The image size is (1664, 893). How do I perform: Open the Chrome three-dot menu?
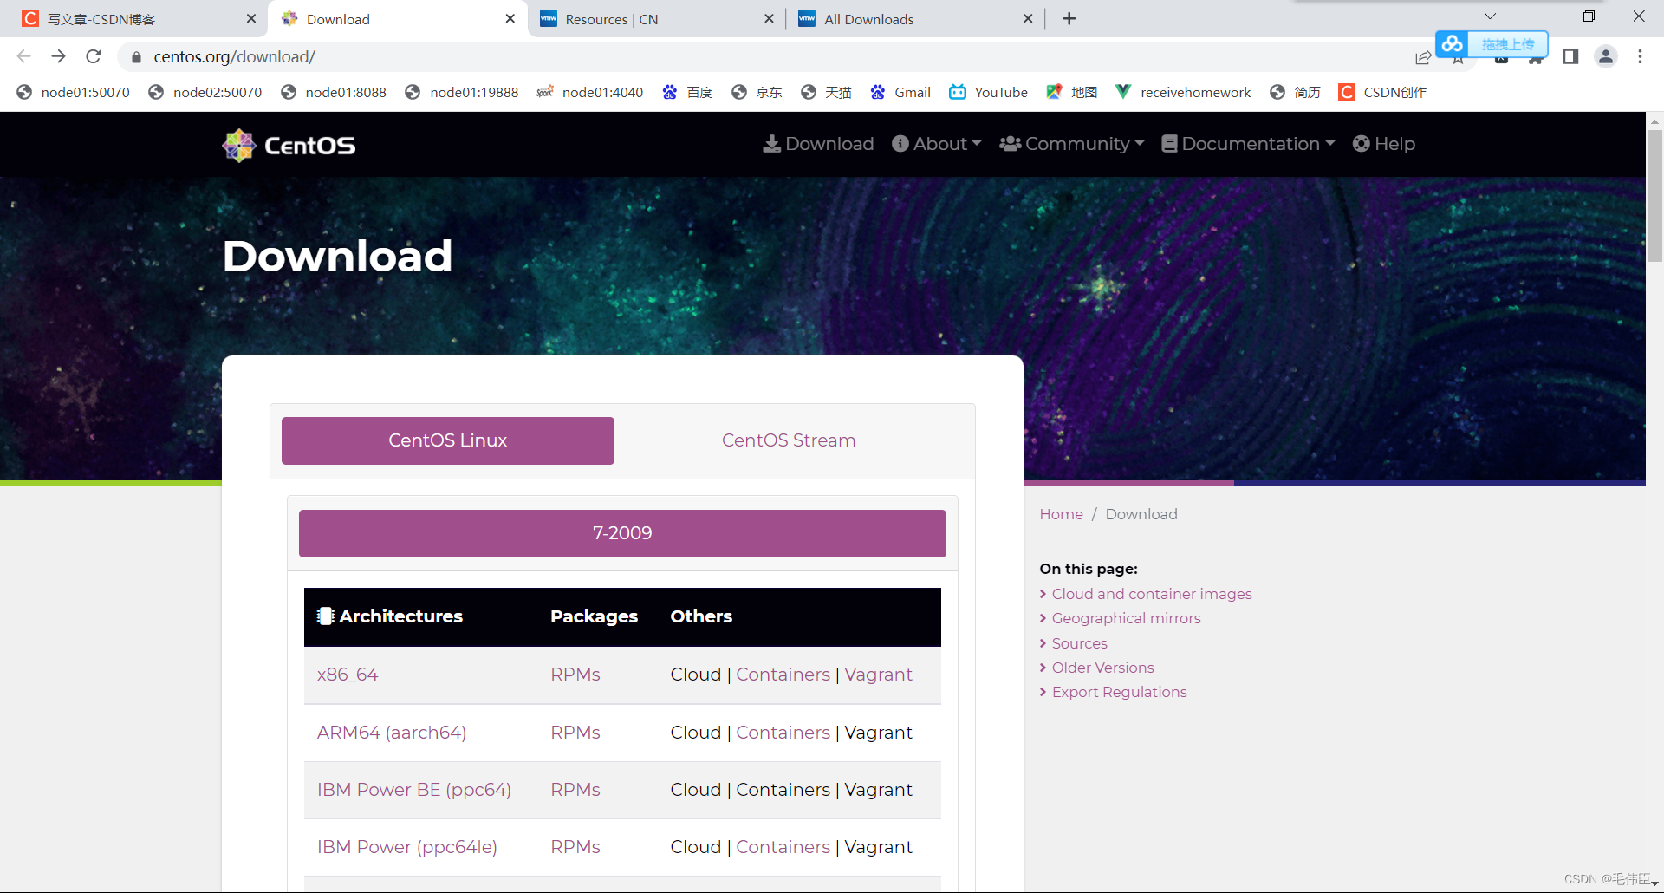[1640, 56]
